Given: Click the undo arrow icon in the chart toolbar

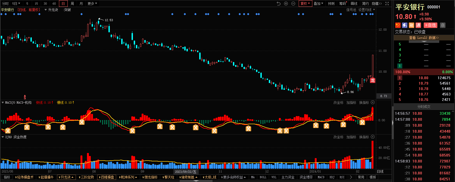Looking at the screenshot, I should coord(279,4).
